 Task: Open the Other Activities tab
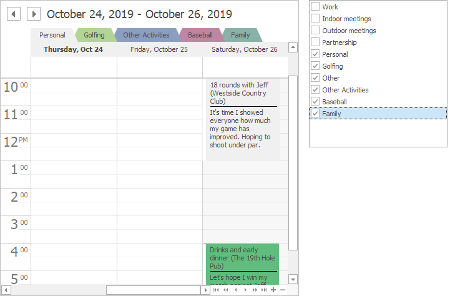[x=146, y=35]
